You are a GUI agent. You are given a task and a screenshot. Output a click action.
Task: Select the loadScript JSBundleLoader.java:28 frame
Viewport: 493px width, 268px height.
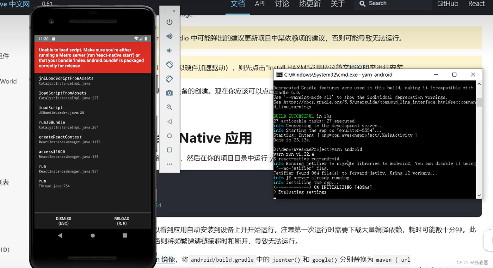point(93,110)
